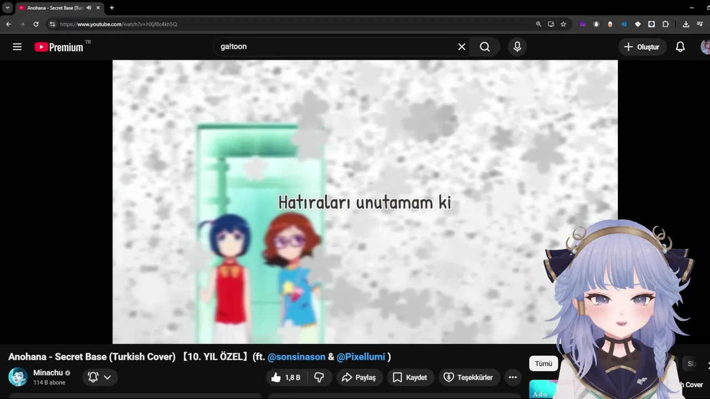Open orange pill-shaped extension icon
710x399 pixels.
(610, 24)
